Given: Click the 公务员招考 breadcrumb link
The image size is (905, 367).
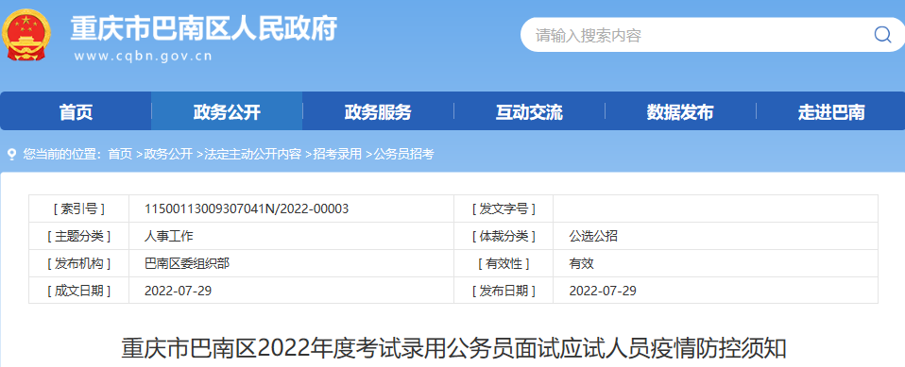Looking at the screenshot, I should [x=404, y=155].
